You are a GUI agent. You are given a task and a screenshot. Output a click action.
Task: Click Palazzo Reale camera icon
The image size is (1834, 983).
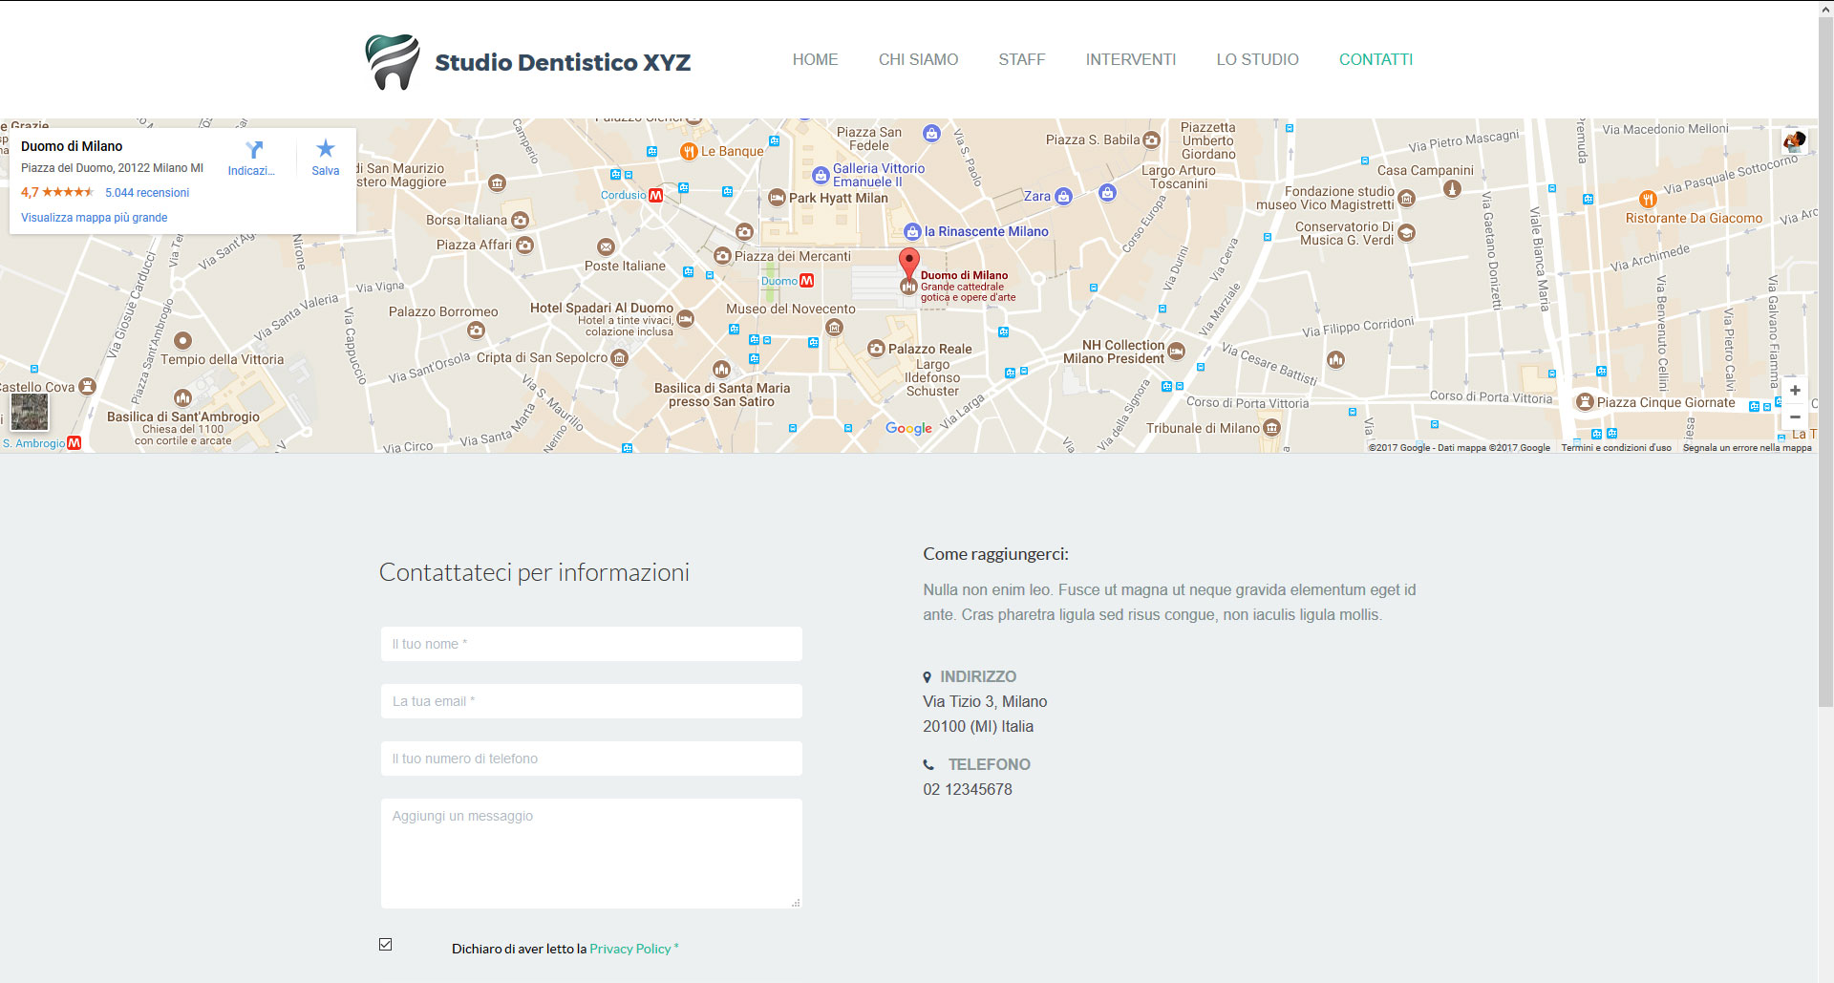point(876,349)
